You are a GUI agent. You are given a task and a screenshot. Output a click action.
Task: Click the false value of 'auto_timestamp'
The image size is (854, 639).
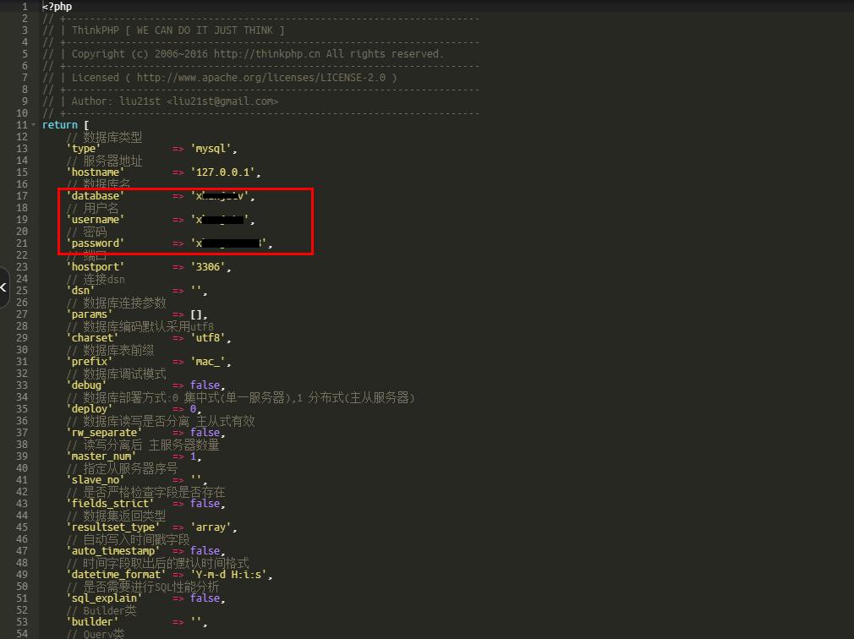coord(205,551)
